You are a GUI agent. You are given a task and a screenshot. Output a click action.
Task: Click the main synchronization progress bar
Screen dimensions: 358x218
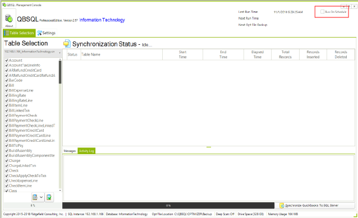click(x=168, y=206)
